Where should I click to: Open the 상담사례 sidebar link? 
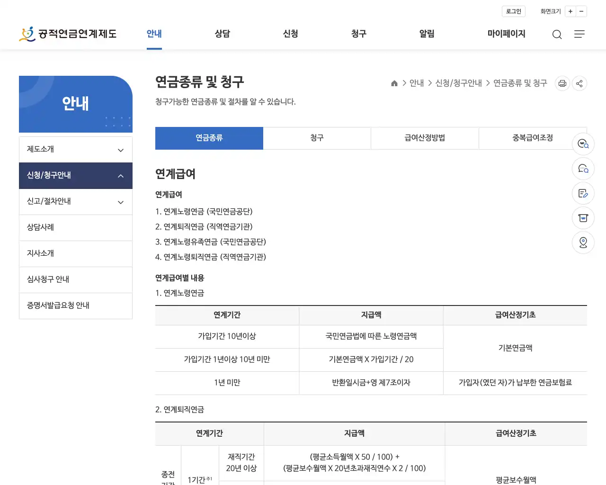75,227
